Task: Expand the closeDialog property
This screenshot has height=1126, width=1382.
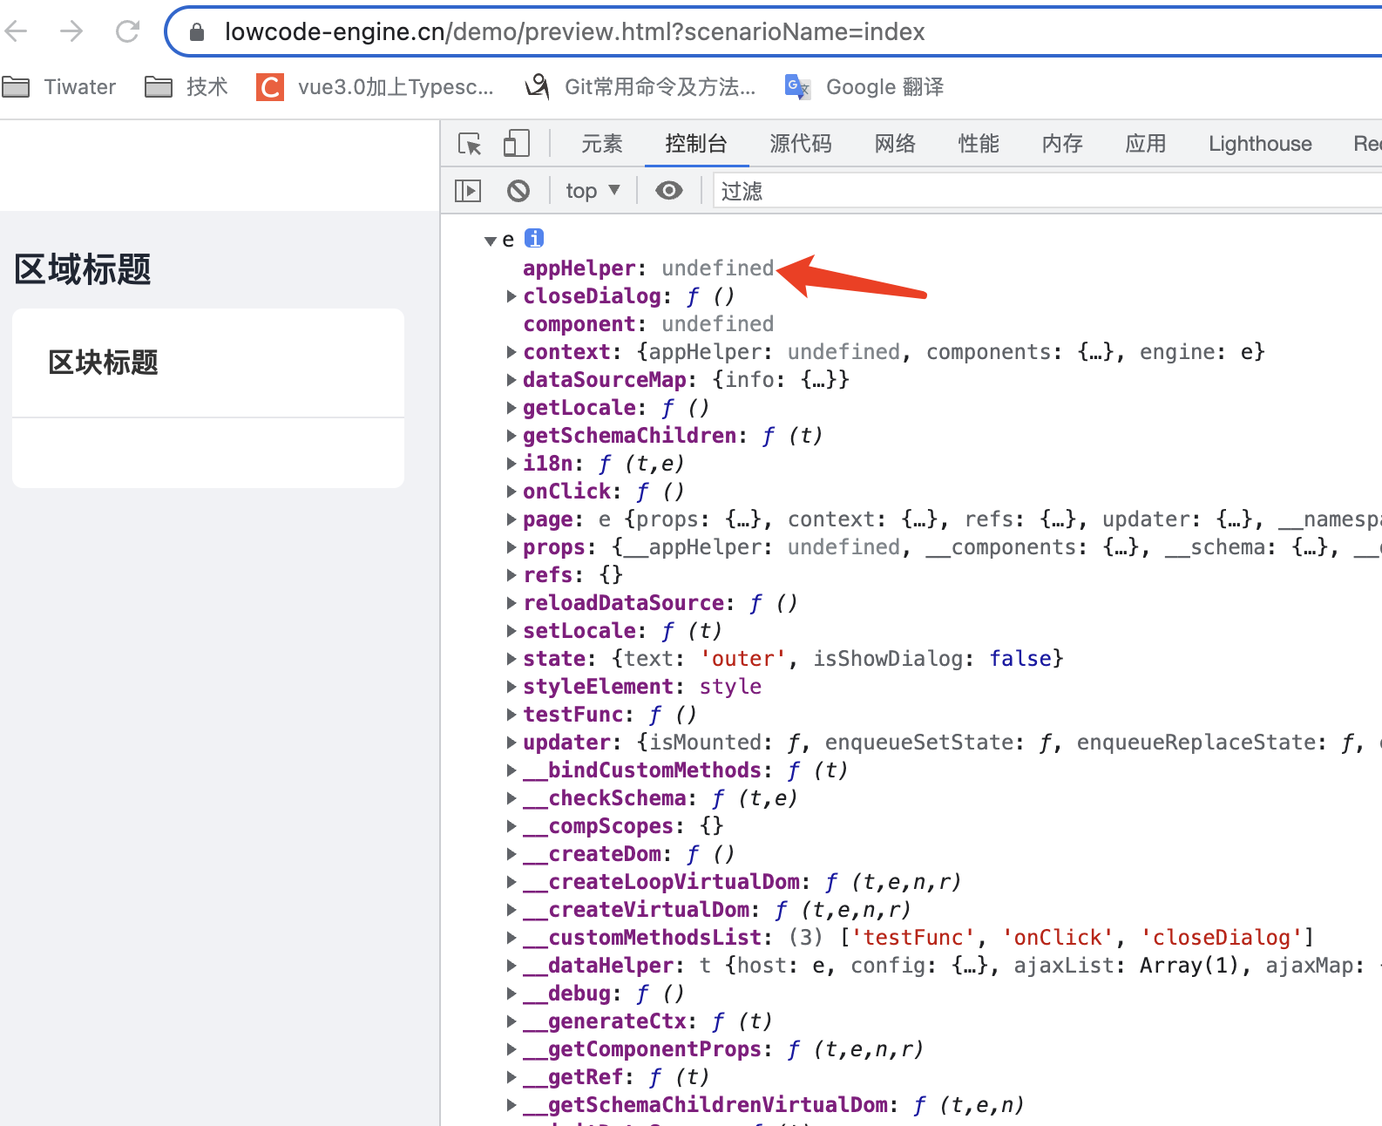Action: (x=511, y=296)
